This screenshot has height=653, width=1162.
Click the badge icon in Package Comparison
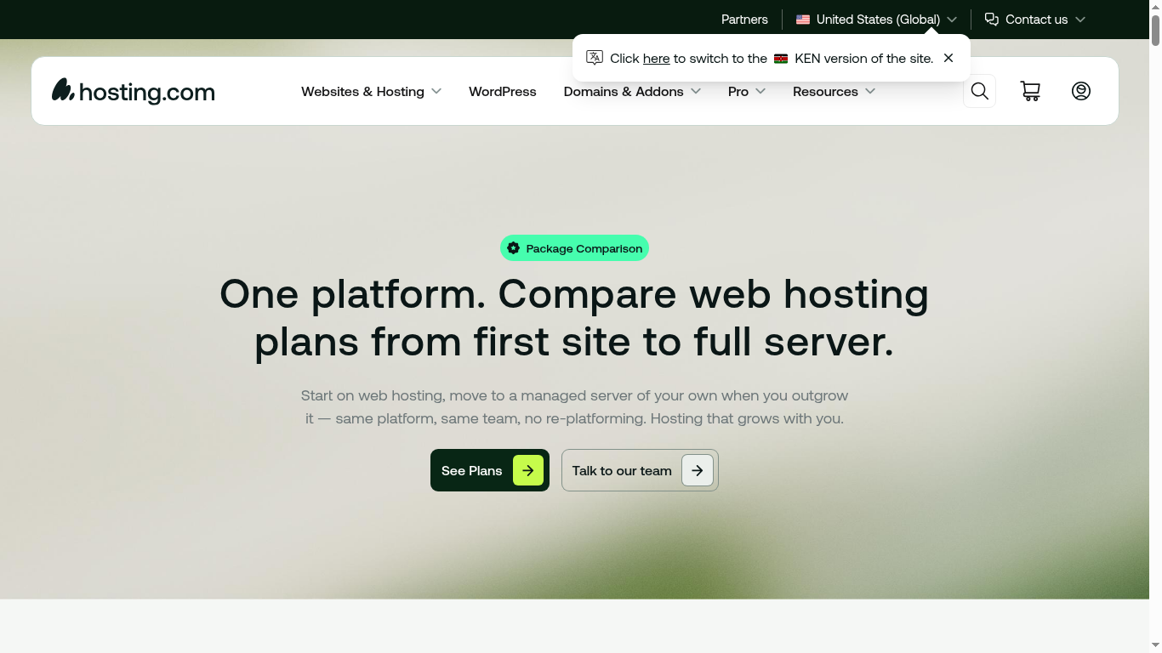pyautogui.click(x=514, y=248)
